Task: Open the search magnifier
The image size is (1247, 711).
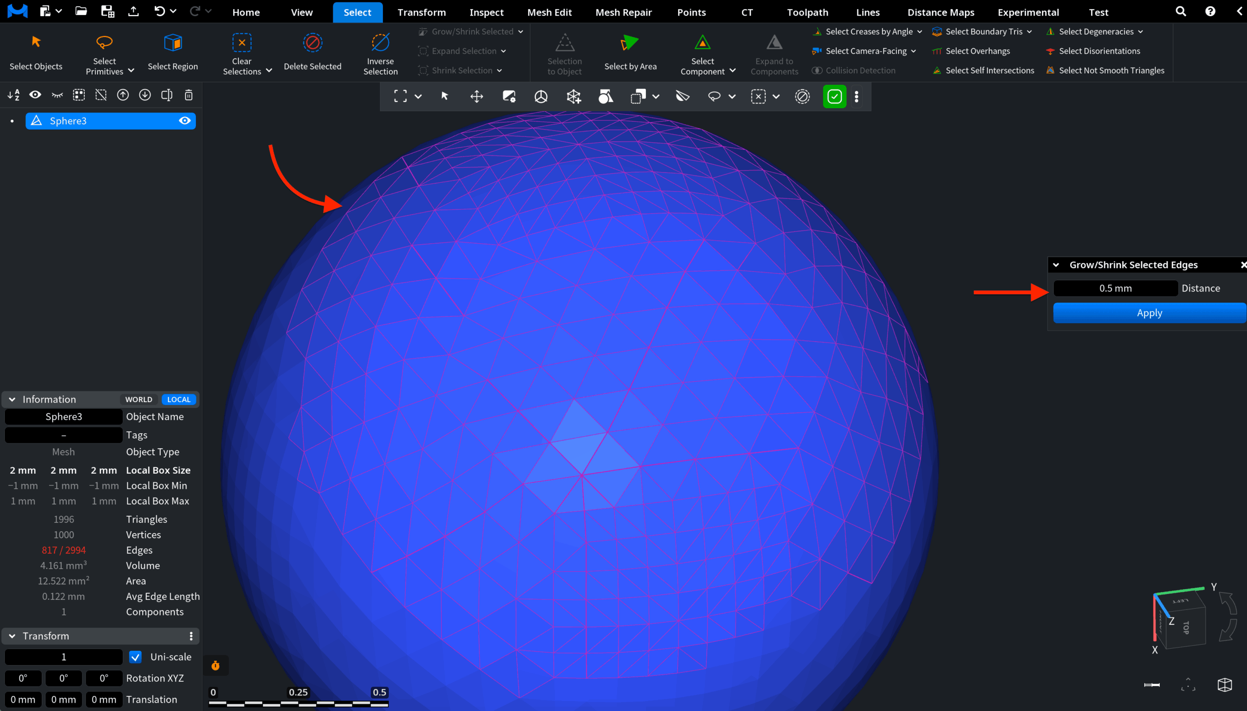Action: click(1181, 11)
